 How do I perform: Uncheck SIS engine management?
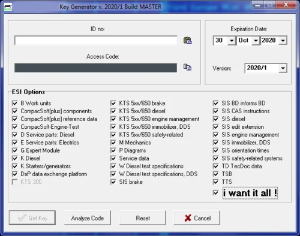[215, 135]
